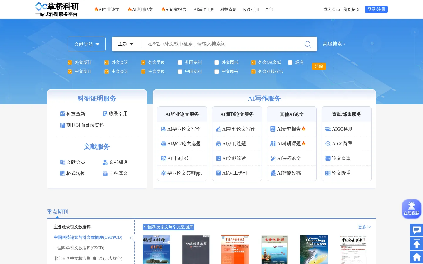423x264 pixels.
Task: Click the search magnifier icon
Action: pos(308,44)
